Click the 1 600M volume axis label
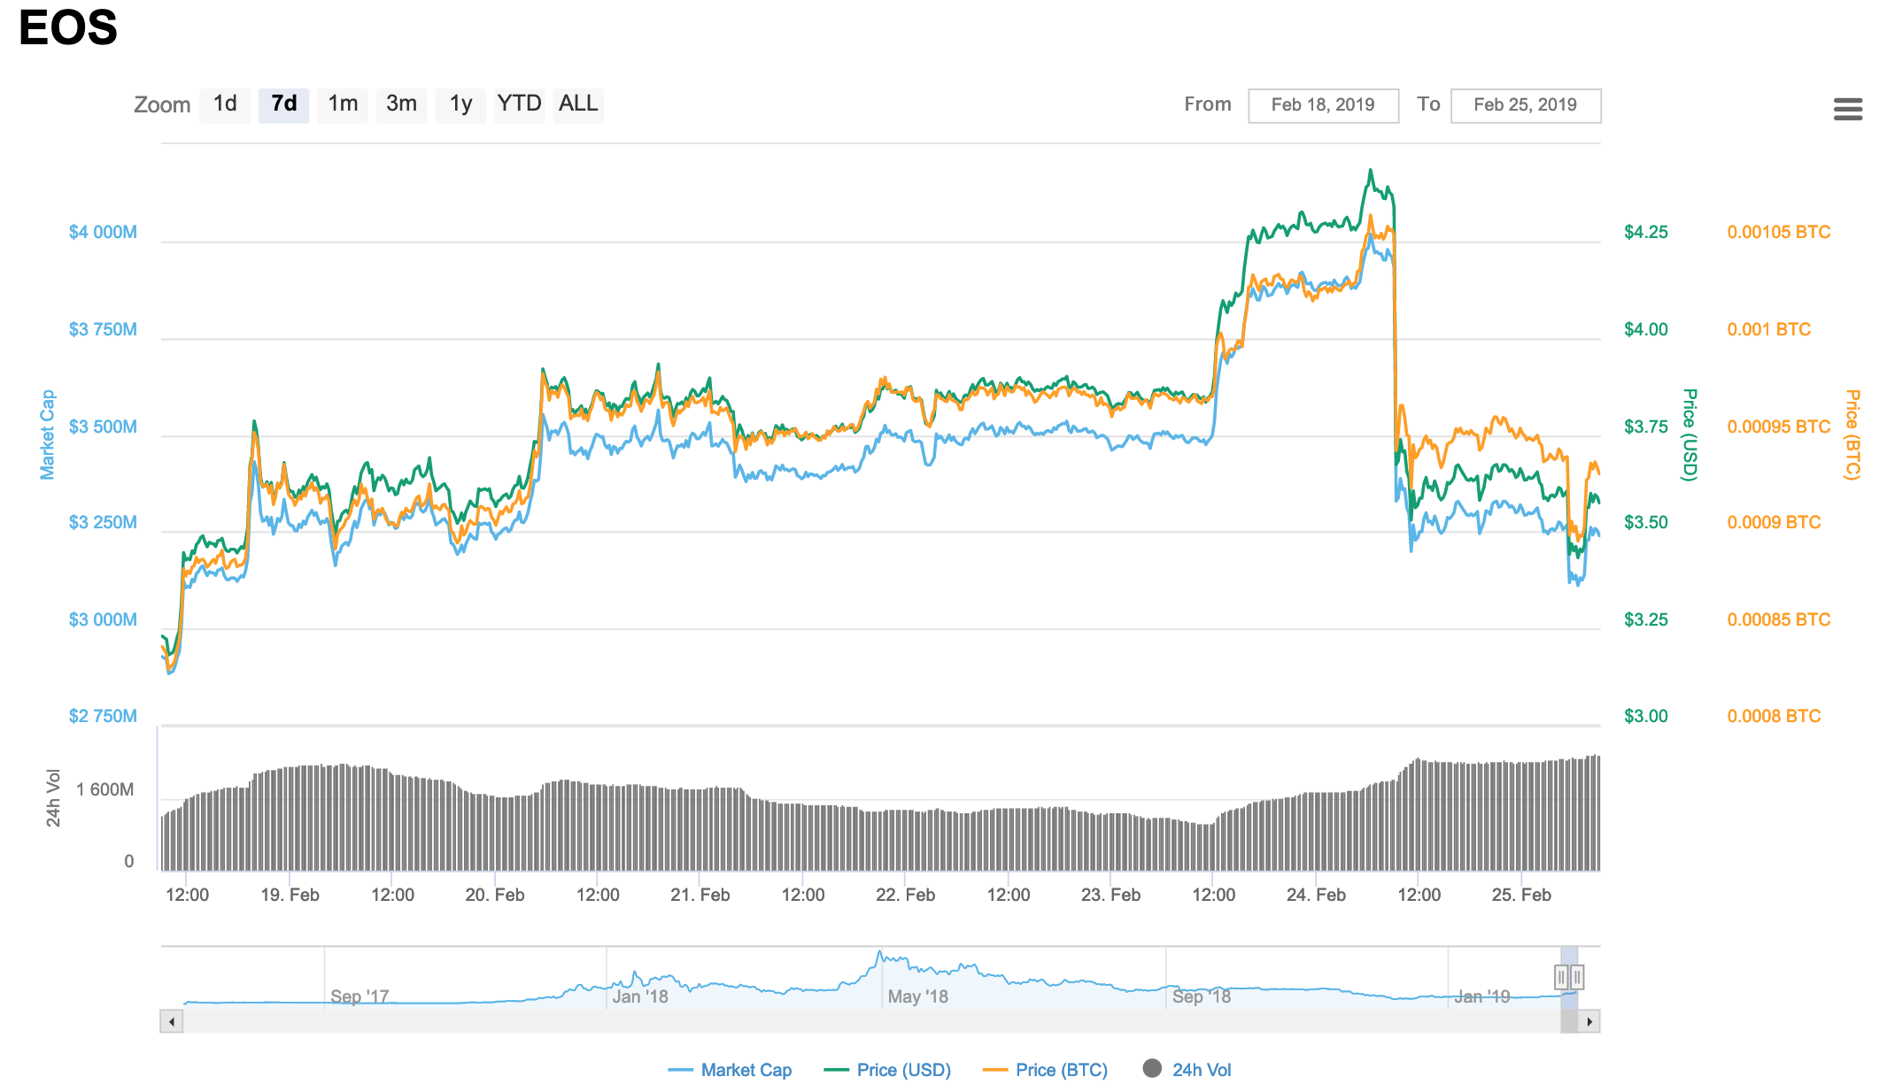Screen dimensions: 1879x1092 (104, 789)
